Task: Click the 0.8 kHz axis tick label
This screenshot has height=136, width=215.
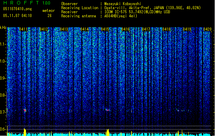Action: point(3,95)
